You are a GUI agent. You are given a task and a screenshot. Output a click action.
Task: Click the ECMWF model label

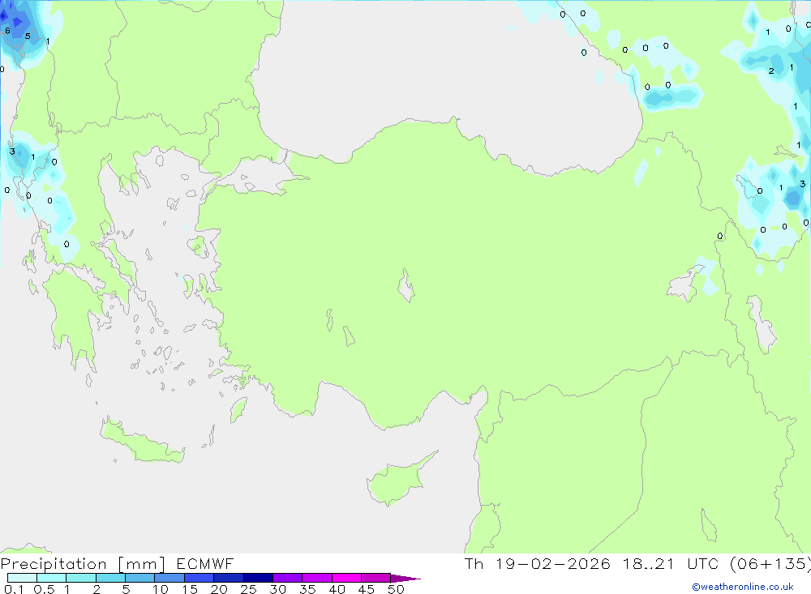pos(205,563)
